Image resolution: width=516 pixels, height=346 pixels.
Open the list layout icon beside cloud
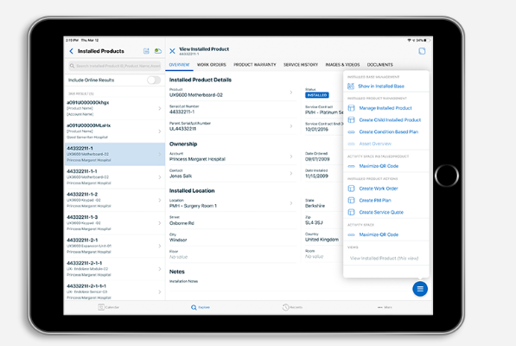[146, 51]
